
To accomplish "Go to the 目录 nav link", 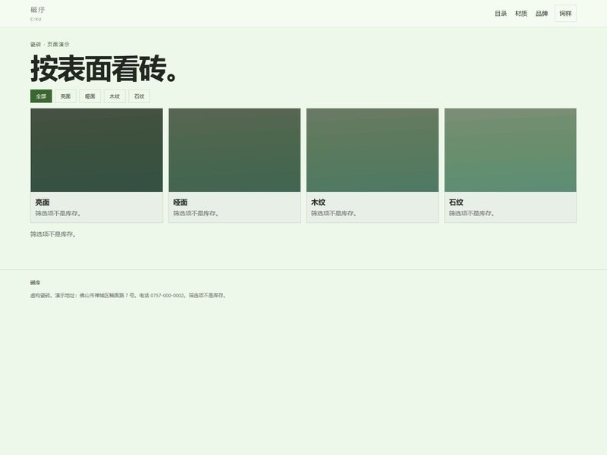I will pyautogui.click(x=501, y=14).
